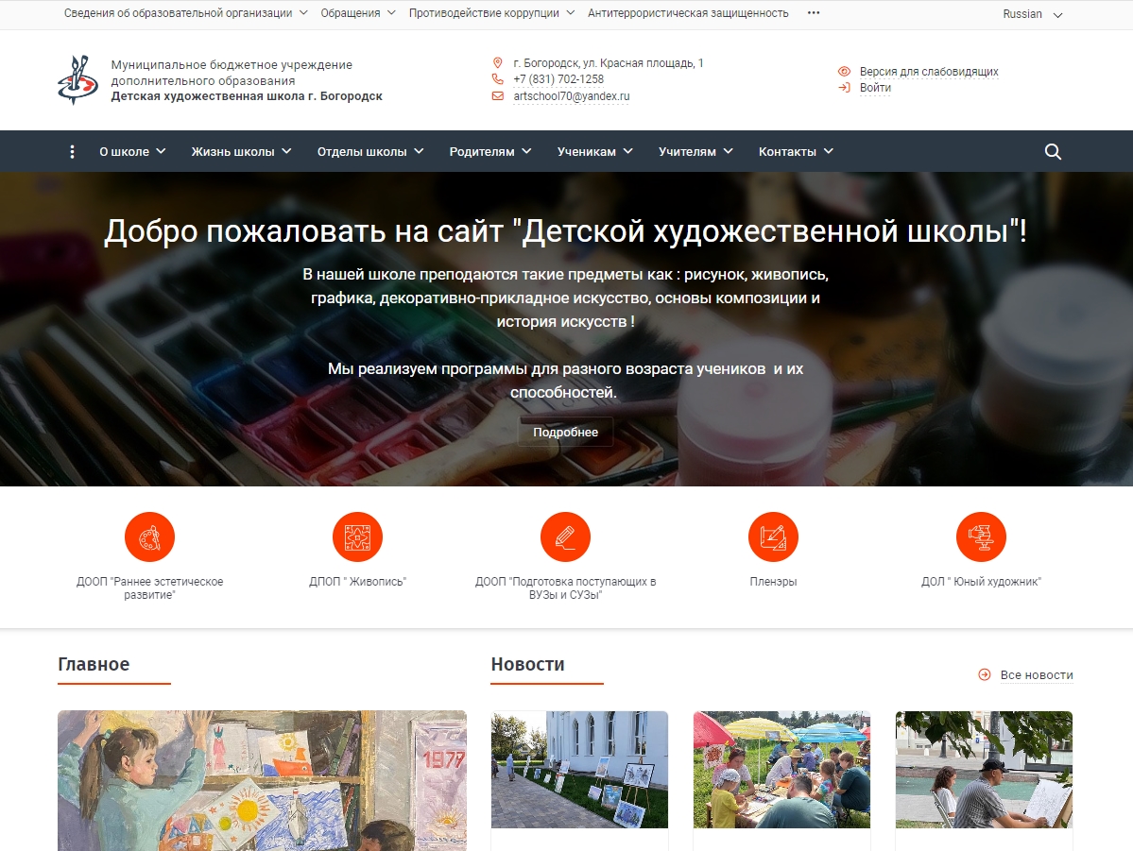Viewport: 1133px width, 851px height.
Task: Click the location pin icon beside the address
Action: click(x=498, y=64)
